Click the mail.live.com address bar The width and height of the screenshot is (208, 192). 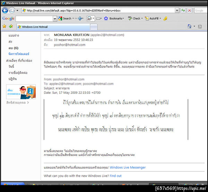tap(98, 10)
